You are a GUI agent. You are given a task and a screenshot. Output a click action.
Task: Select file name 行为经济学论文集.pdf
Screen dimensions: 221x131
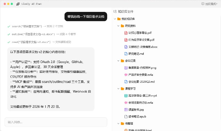point(141,40)
